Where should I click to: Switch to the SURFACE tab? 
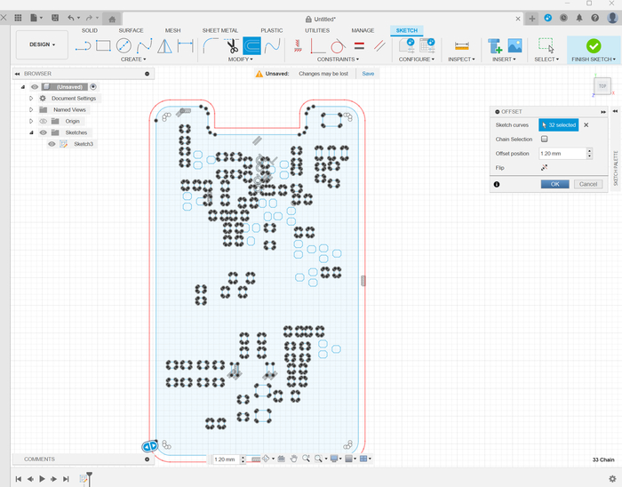point(131,30)
